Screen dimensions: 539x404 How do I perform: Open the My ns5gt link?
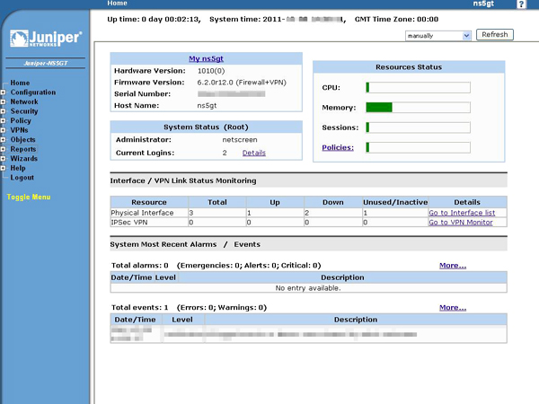(206, 58)
